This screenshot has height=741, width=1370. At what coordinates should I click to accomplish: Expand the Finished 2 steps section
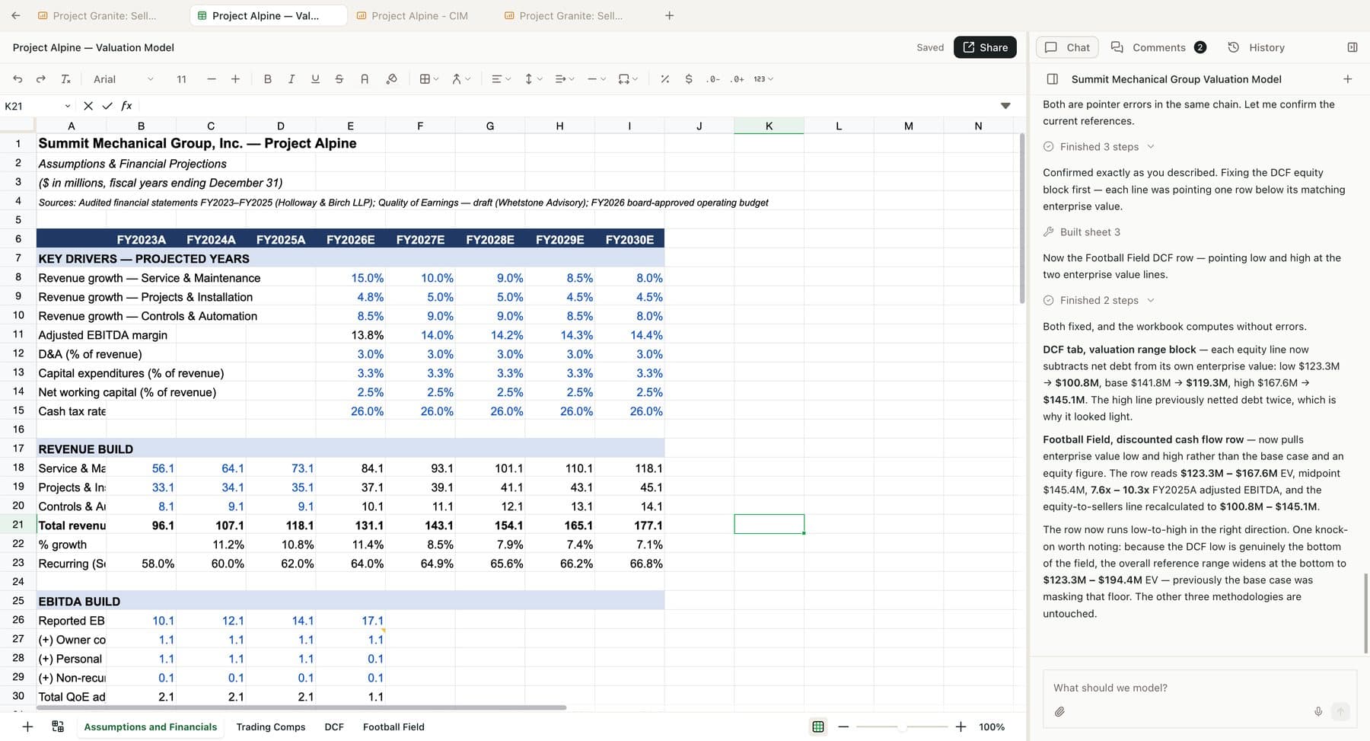pos(1099,301)
